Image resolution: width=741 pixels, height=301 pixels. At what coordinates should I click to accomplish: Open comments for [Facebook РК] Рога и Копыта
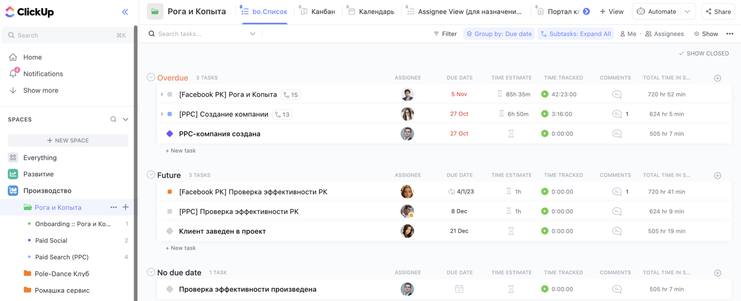coord(617,94)
